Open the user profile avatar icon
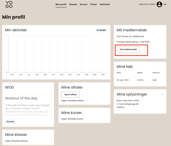The image size is (171, 146). [159, 4]
